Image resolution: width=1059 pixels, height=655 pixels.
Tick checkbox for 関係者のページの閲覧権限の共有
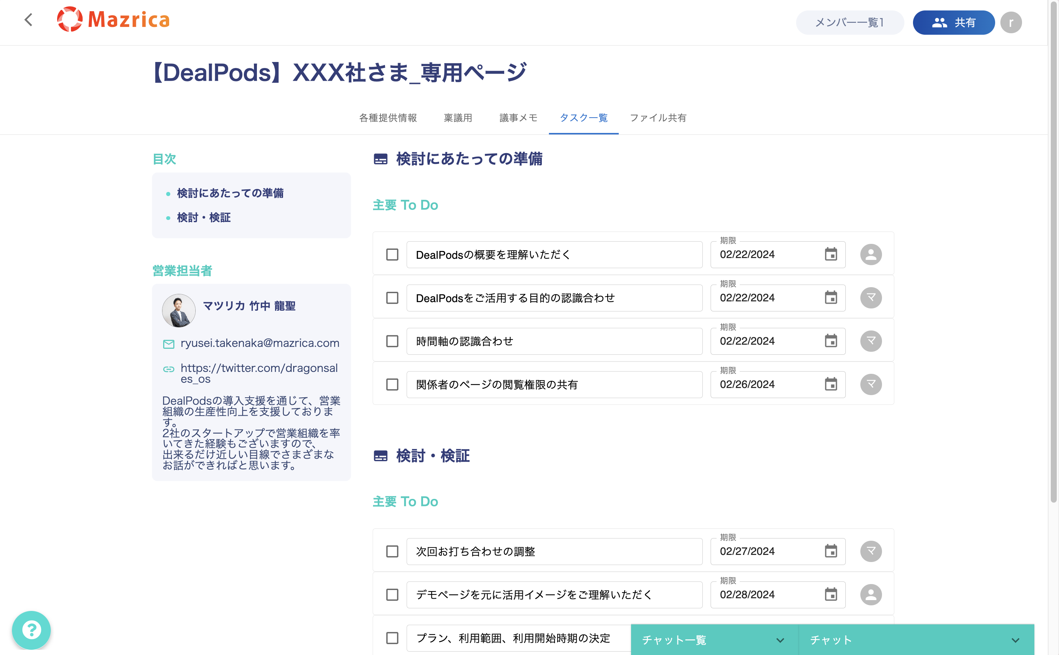click(392, 384)
